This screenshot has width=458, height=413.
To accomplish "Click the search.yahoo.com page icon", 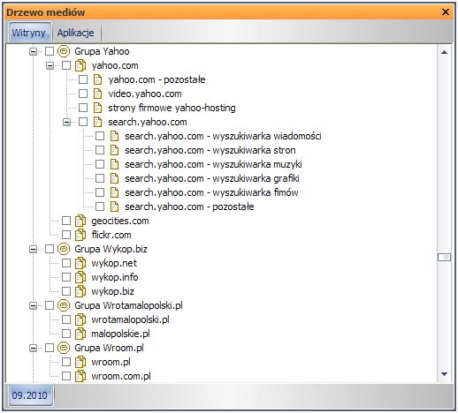I will 97,122.
